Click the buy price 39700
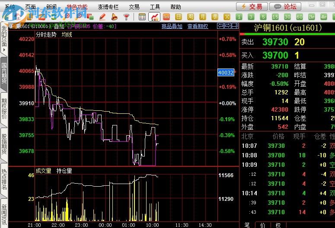 (x=275, y=56)
